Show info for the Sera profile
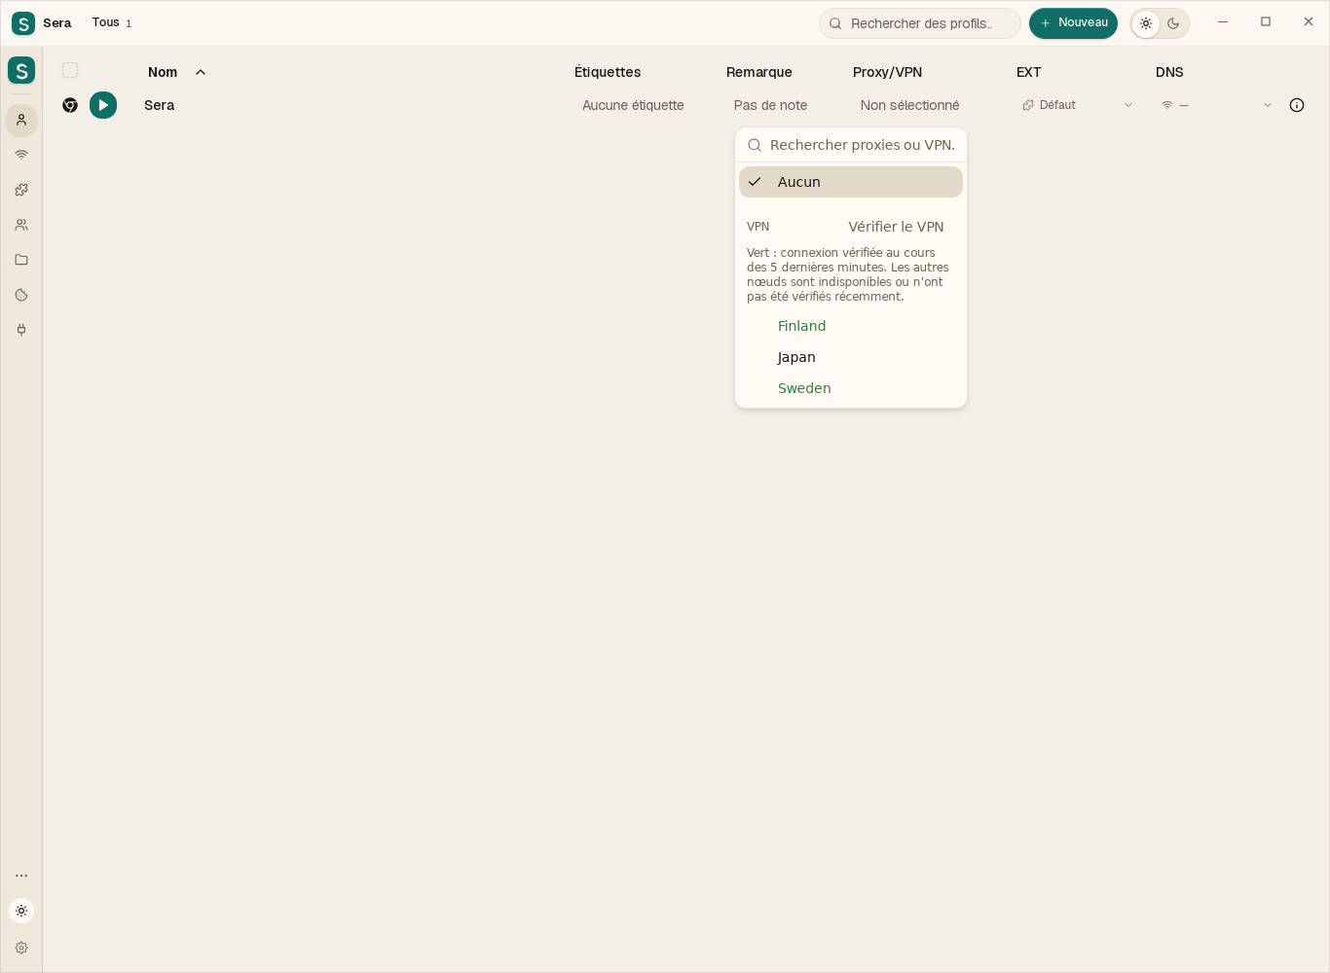The width and height of the screenshot is (1330, 973). pyautogui.click(x=1297, y=105)
